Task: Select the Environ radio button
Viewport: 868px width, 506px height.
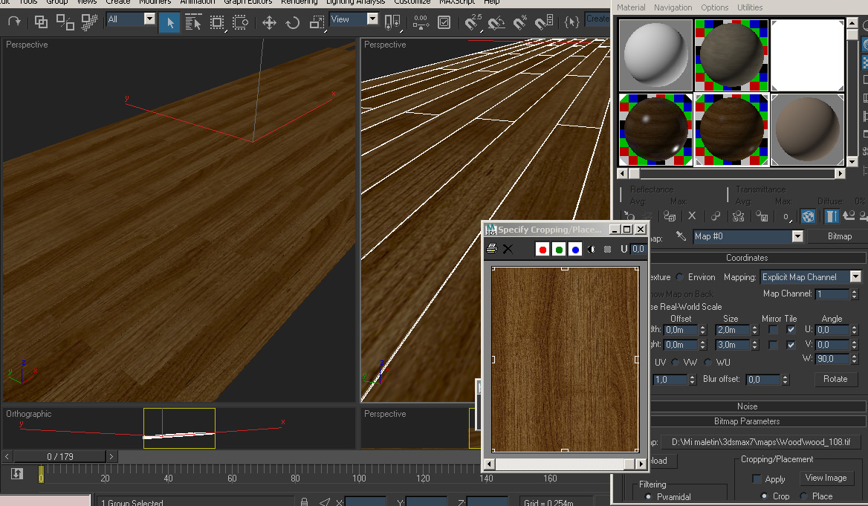Action: pyautogui.click(x=680, y=277)
